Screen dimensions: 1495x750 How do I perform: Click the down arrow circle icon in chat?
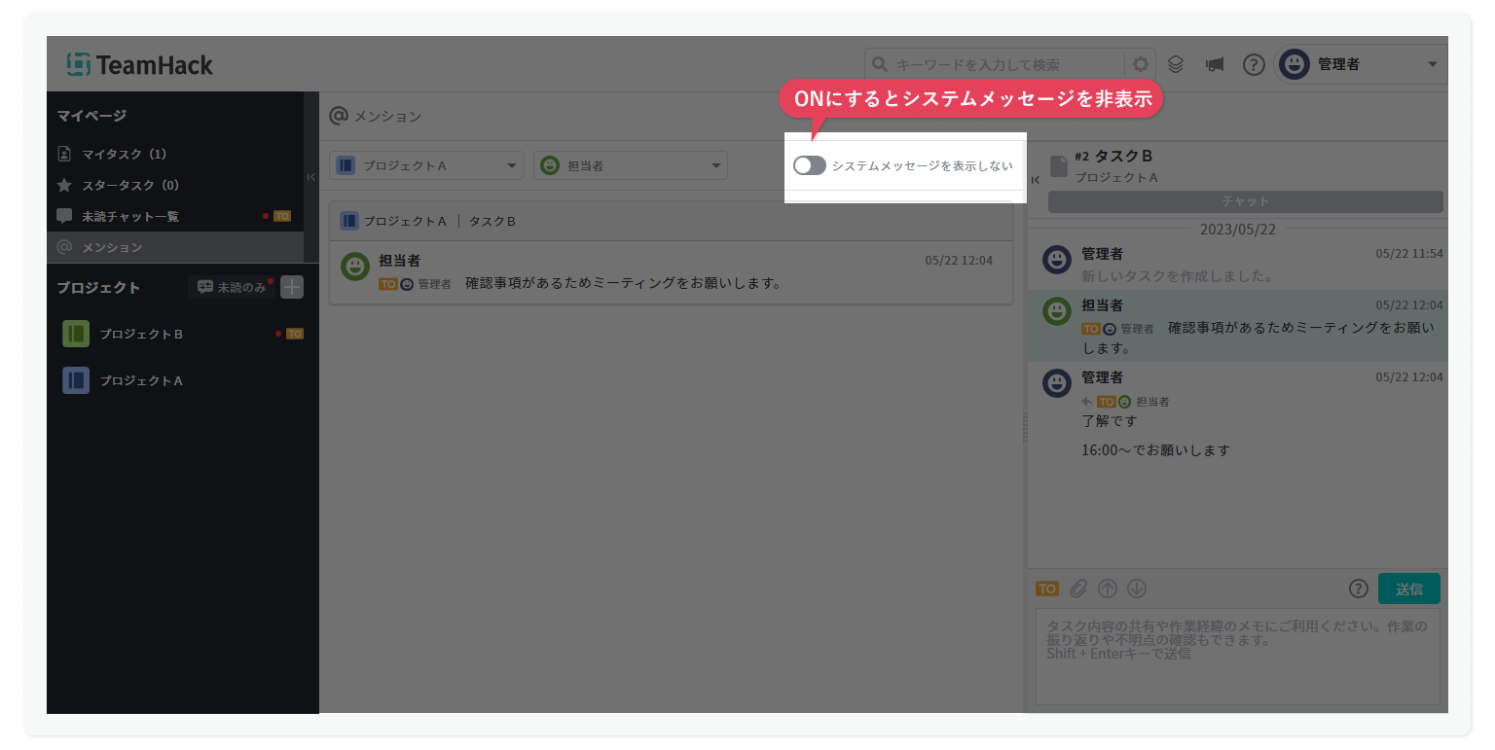(1137, 589)
